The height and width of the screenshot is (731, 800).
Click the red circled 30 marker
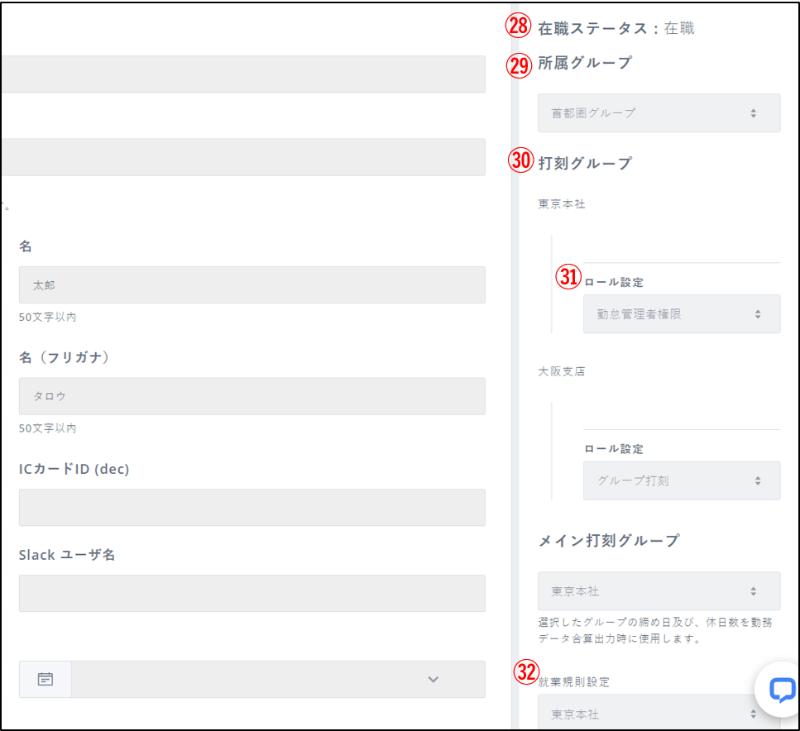[x=520, y=161]
